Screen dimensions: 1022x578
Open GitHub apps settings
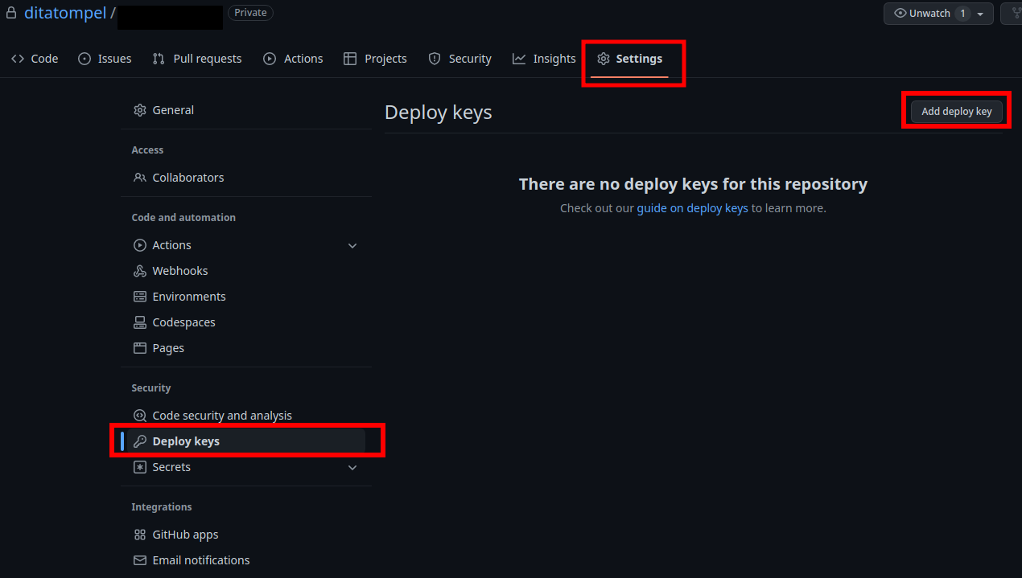pos(246,535)
